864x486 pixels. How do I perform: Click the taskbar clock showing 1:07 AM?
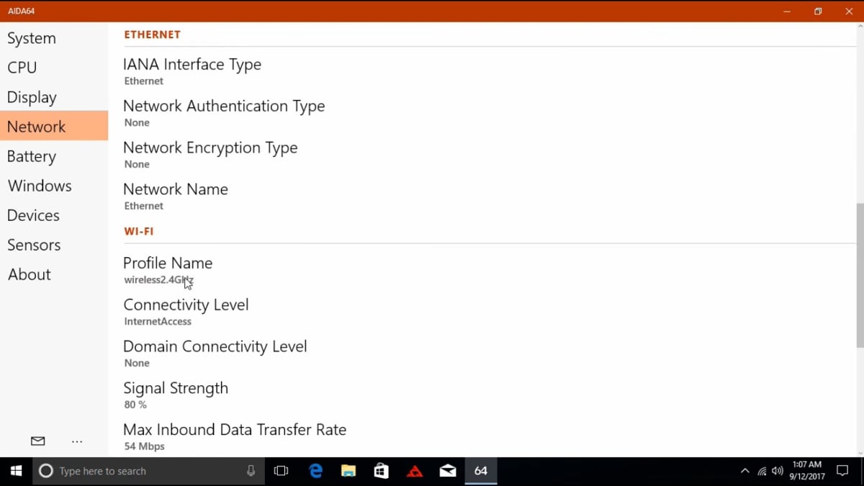point(806,471)
